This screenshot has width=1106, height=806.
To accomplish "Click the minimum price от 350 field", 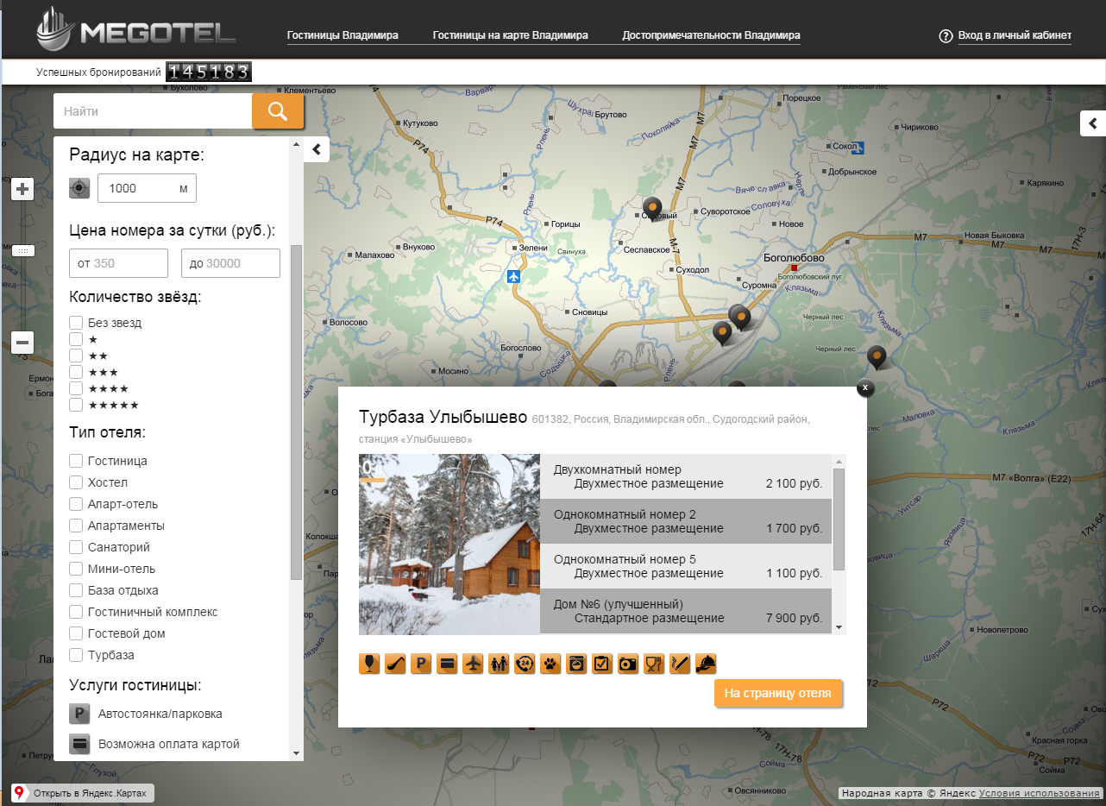I will [118, 263].
